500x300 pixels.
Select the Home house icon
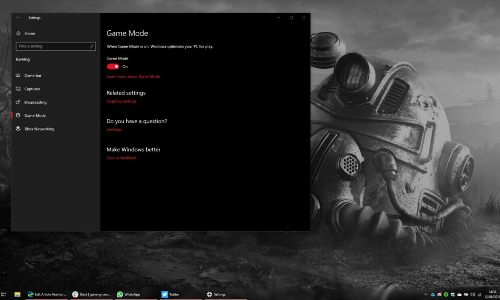(18, 33)
